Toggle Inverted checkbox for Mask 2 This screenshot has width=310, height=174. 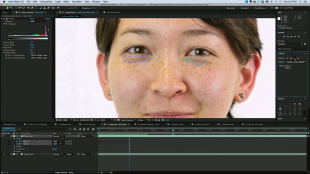[x=64, y=144]
